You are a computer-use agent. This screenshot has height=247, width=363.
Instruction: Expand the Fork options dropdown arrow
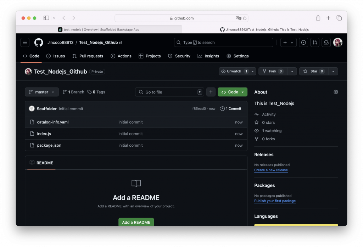tap(292, 72)
